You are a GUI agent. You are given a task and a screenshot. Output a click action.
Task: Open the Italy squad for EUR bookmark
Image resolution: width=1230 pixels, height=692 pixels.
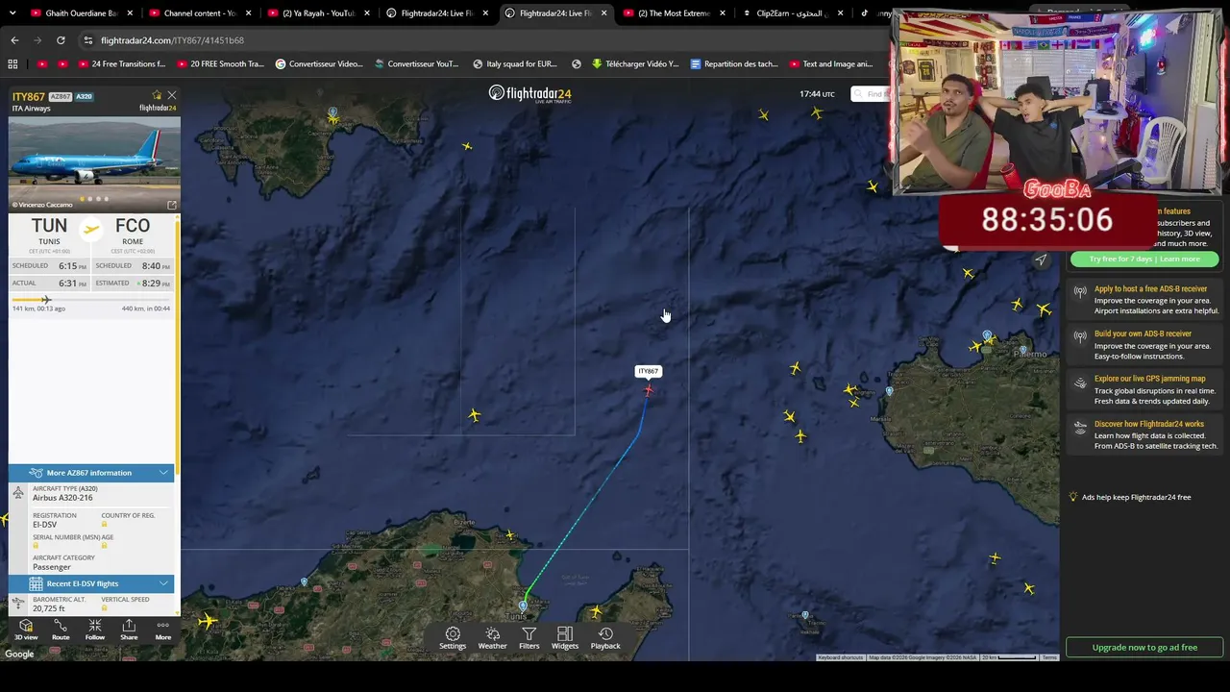(x=514, y=64)
